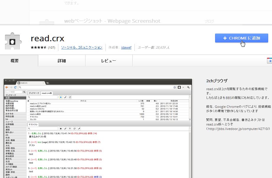The width and height of the screenshot is (272, 178).
Task: Click the blue star icon in board list toolbar
Action: (x=61, y=97)
